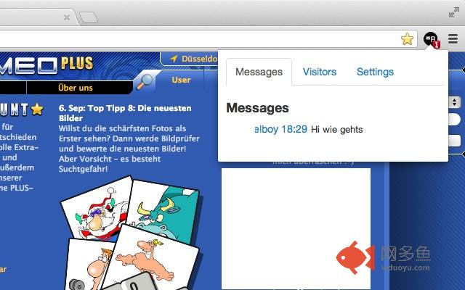Open the extension icon with red badge
Screen dimensions: 465x290
click(x=432, y=40)
